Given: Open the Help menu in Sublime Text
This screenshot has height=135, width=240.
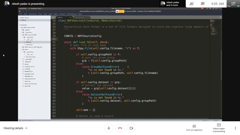Looking at the screenshot, I should click(x=80, y=14).
